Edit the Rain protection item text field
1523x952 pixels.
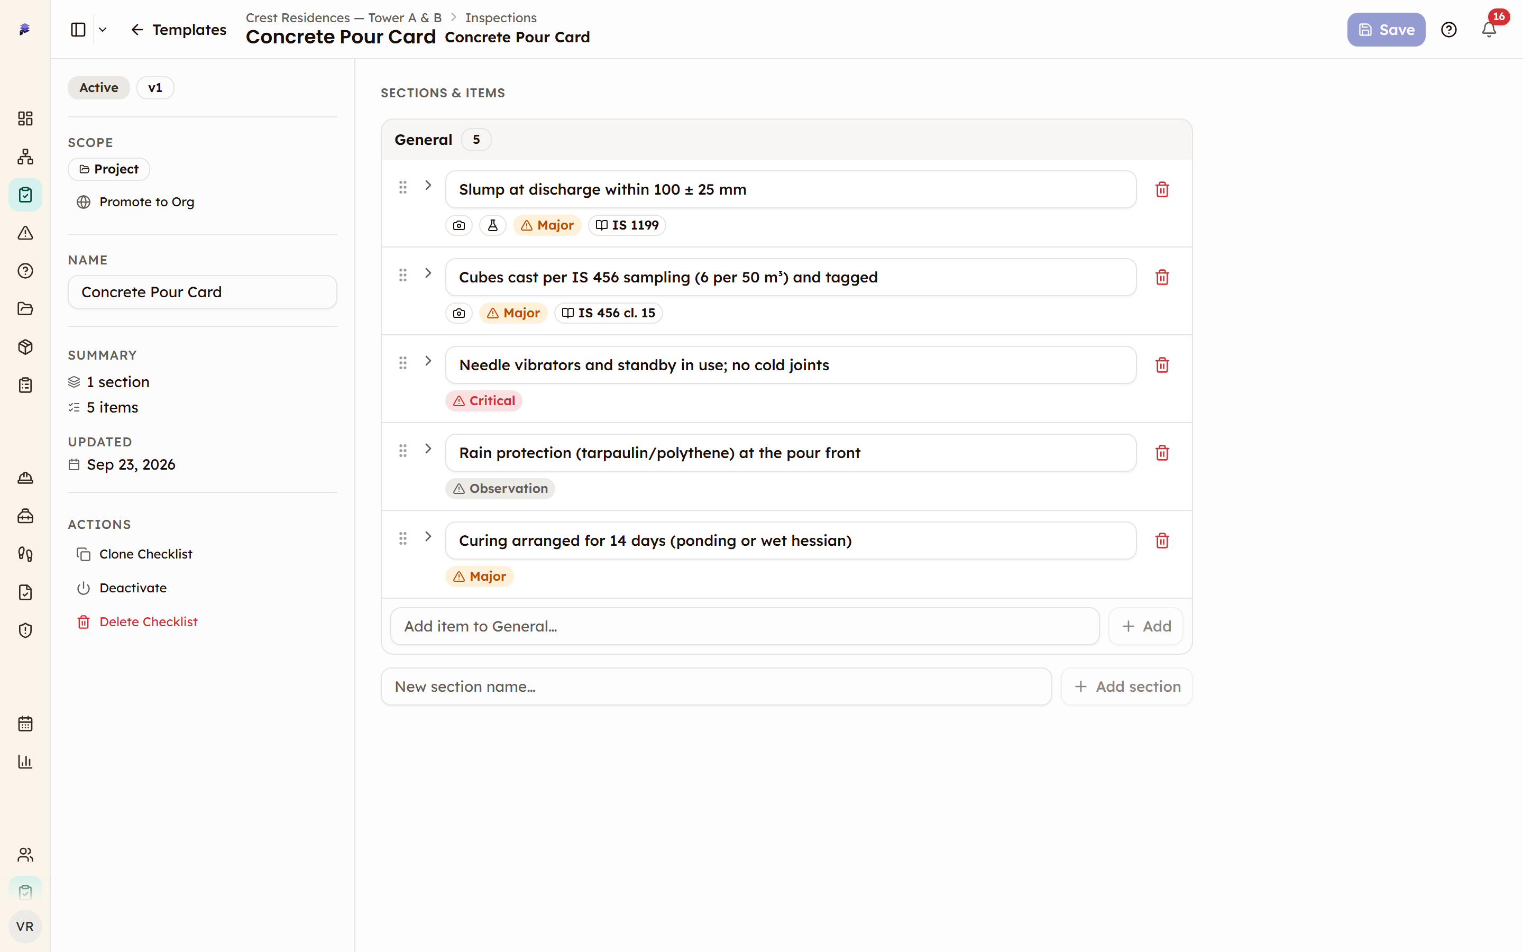click(x=791, y=453)
